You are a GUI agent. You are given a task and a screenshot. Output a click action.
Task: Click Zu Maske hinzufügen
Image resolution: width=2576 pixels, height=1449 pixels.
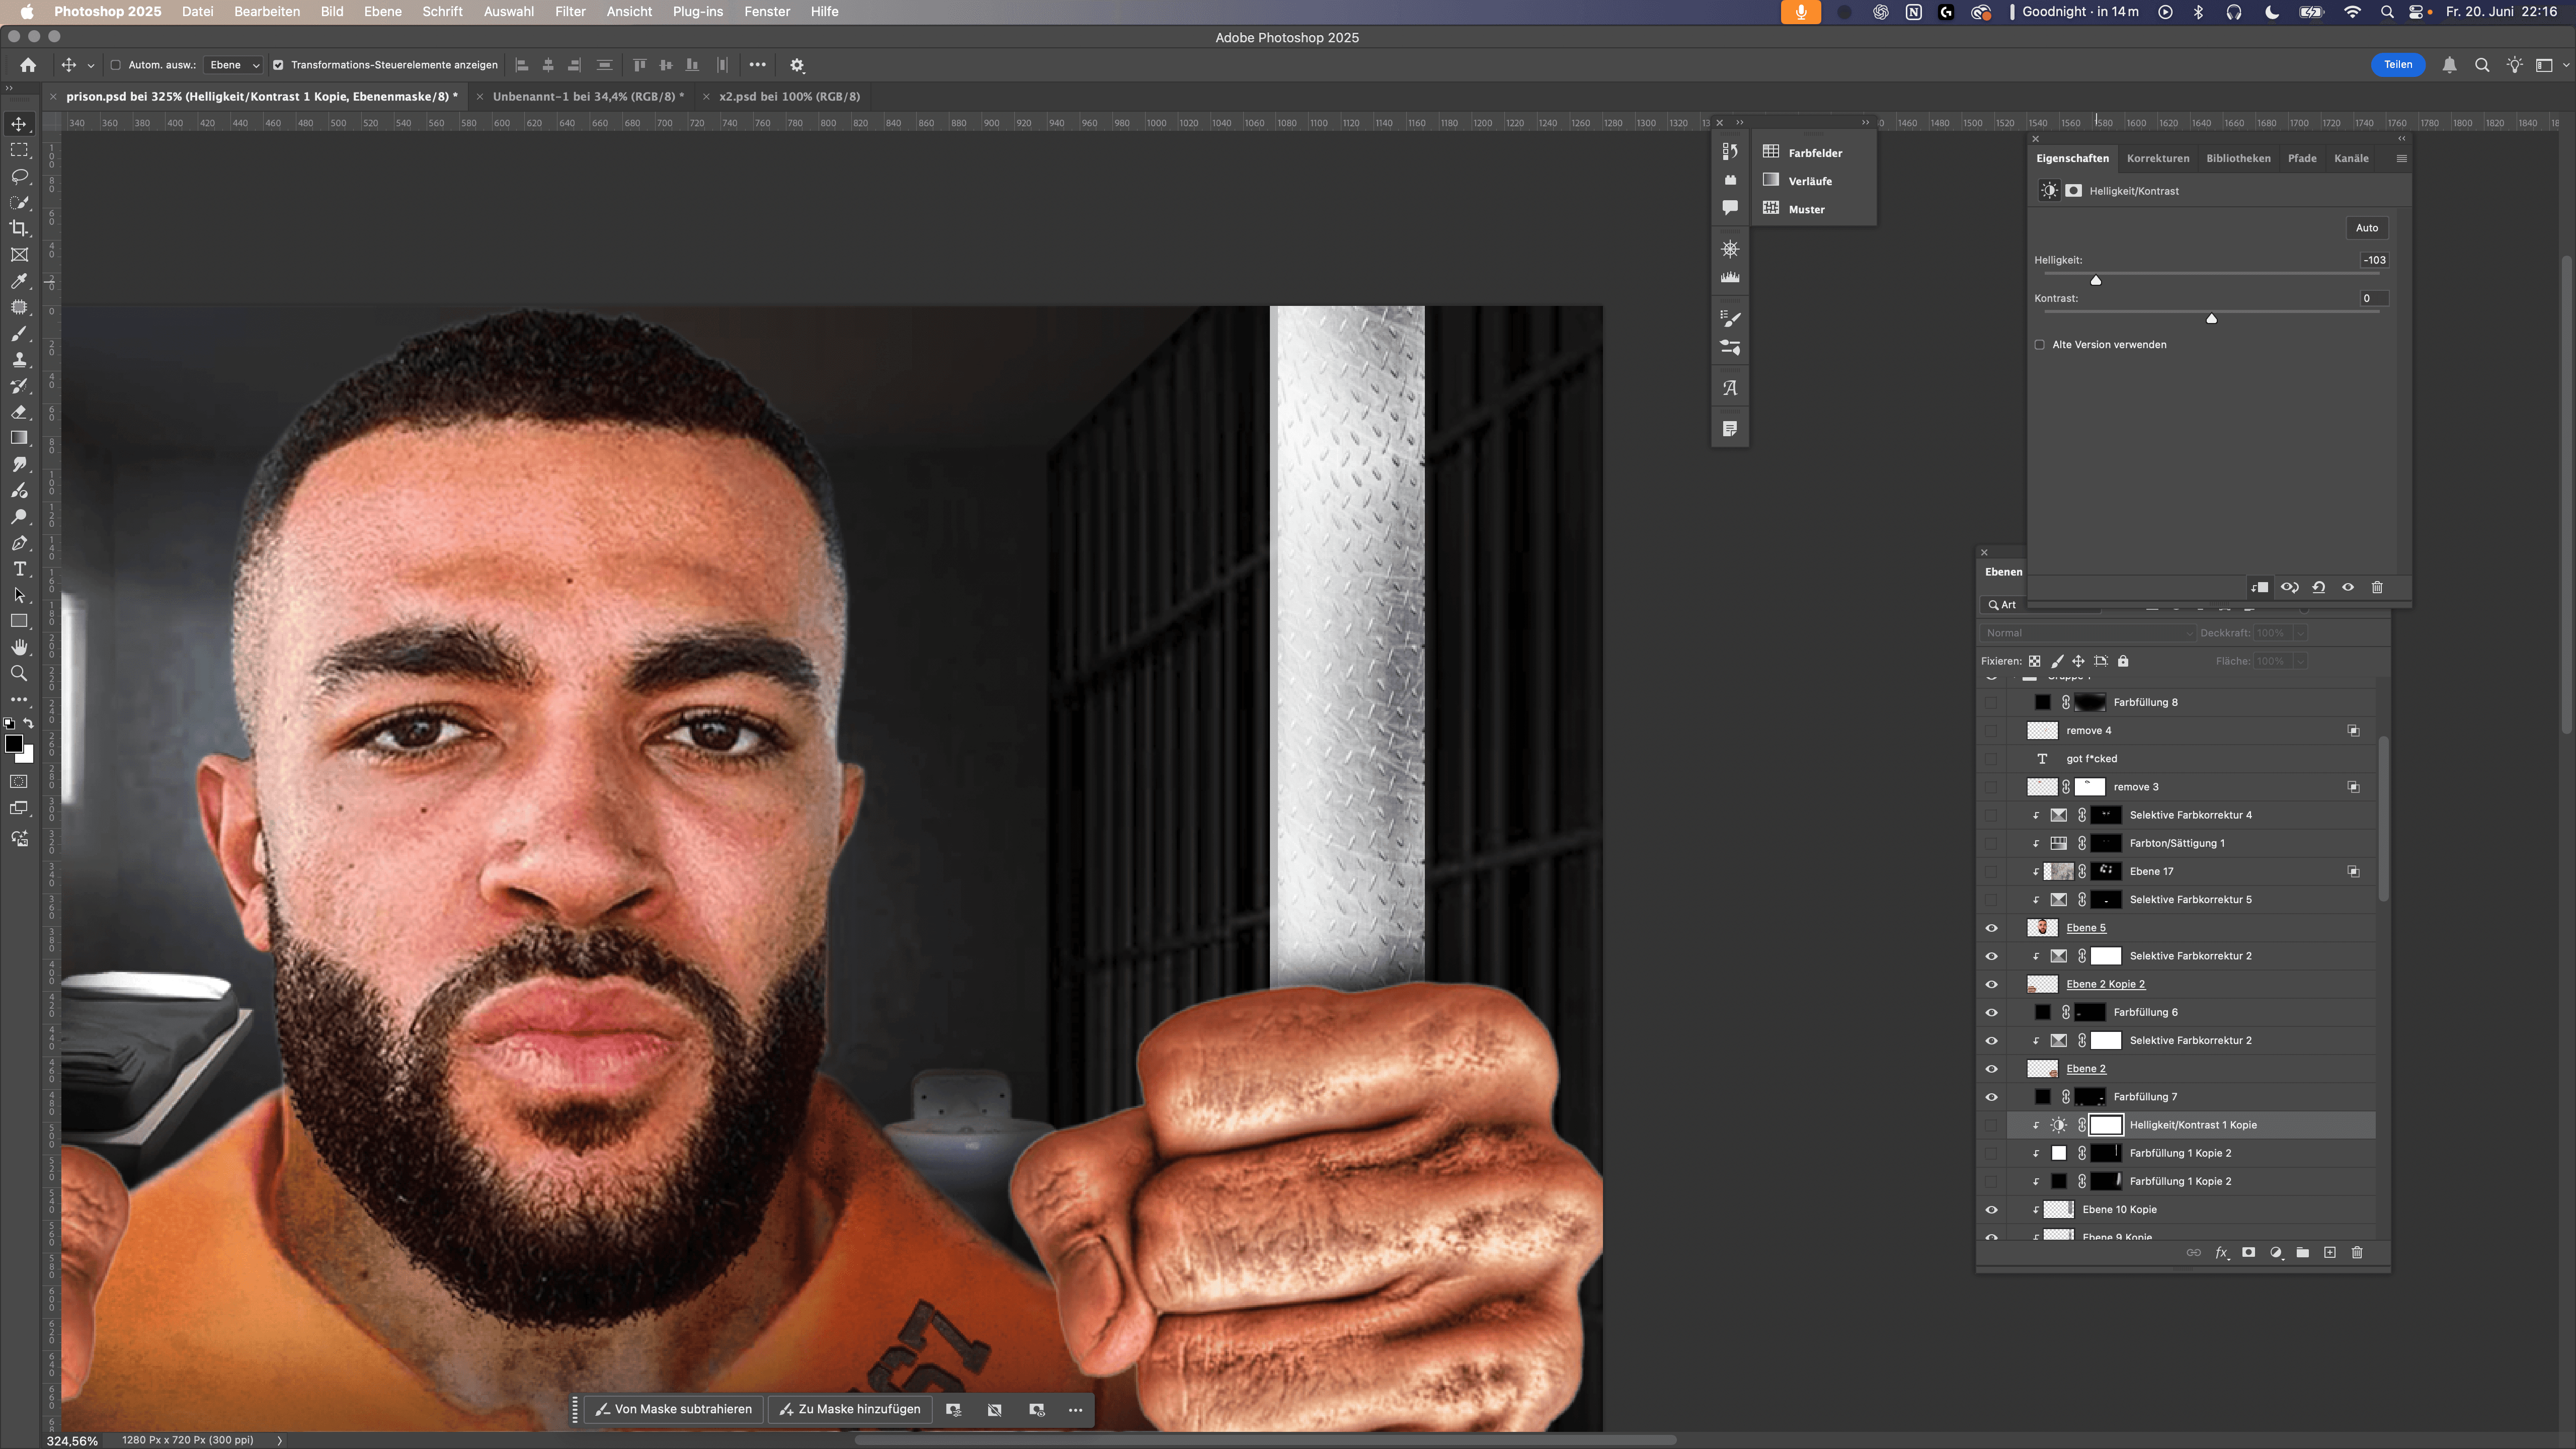pyautogui.click(x=850, y=1409)
